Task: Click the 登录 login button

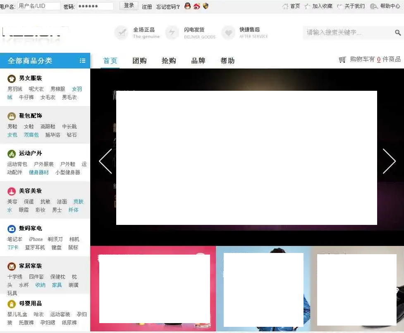Action: [x=128, y=5]
